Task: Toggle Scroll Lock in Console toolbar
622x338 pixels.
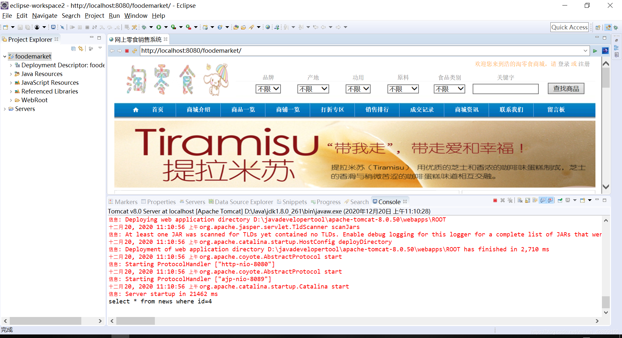Action: 527,201
